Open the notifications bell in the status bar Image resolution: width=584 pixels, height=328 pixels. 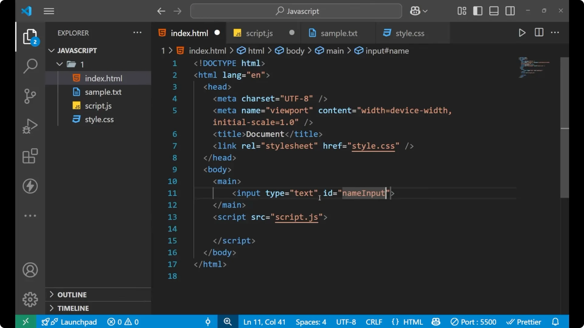[555, 322]
